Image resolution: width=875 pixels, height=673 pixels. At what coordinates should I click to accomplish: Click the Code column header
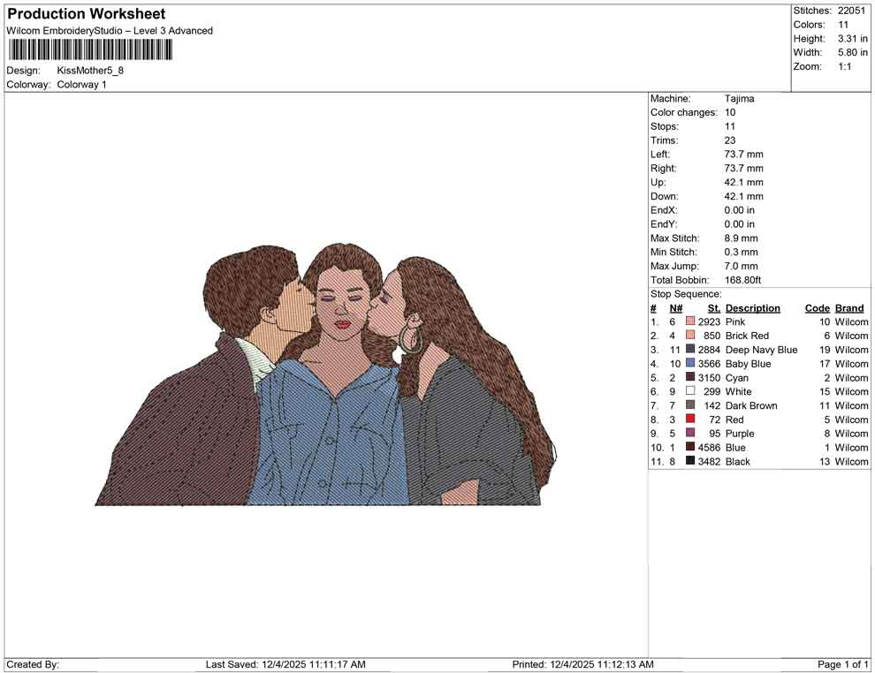817,308
